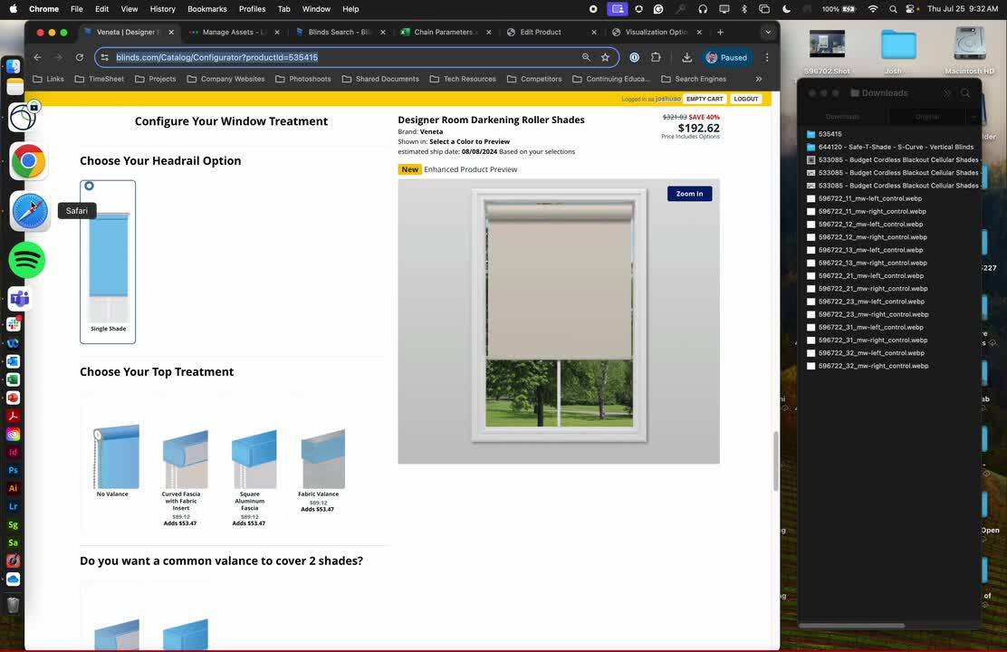This screenshot has width=1007, height=652.
Task: Switch to the Blinds Search tab
Action: 340,32
